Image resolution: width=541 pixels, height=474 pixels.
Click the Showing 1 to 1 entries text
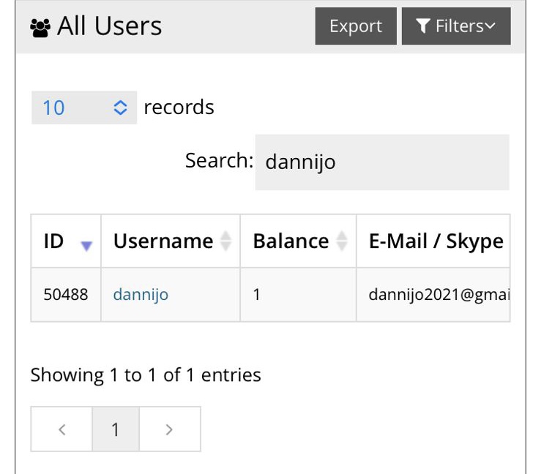coord(146,375)
